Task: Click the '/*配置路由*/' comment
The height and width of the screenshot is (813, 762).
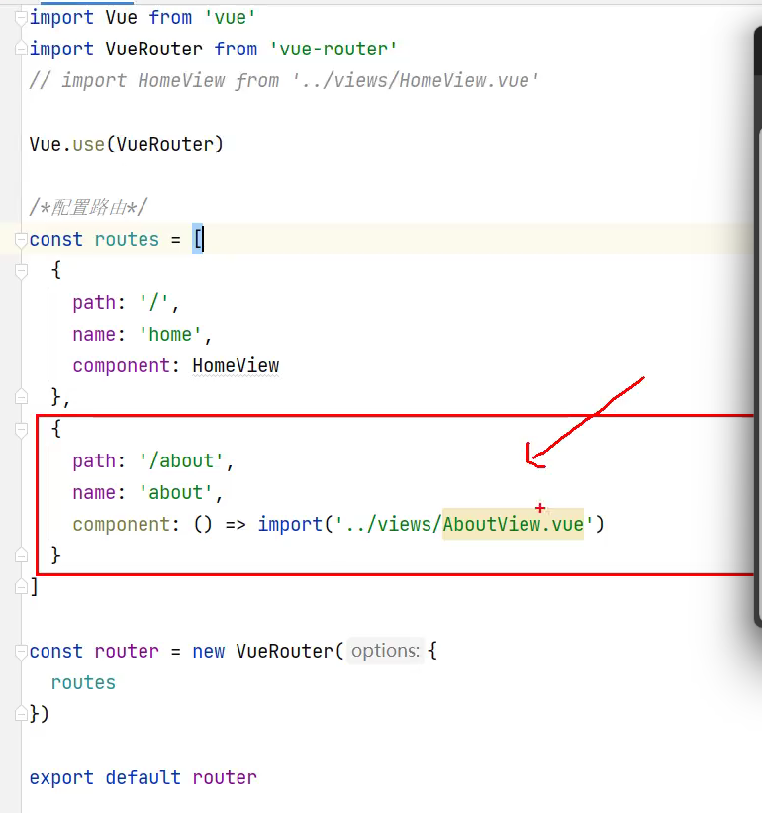Action: [88, 207]
